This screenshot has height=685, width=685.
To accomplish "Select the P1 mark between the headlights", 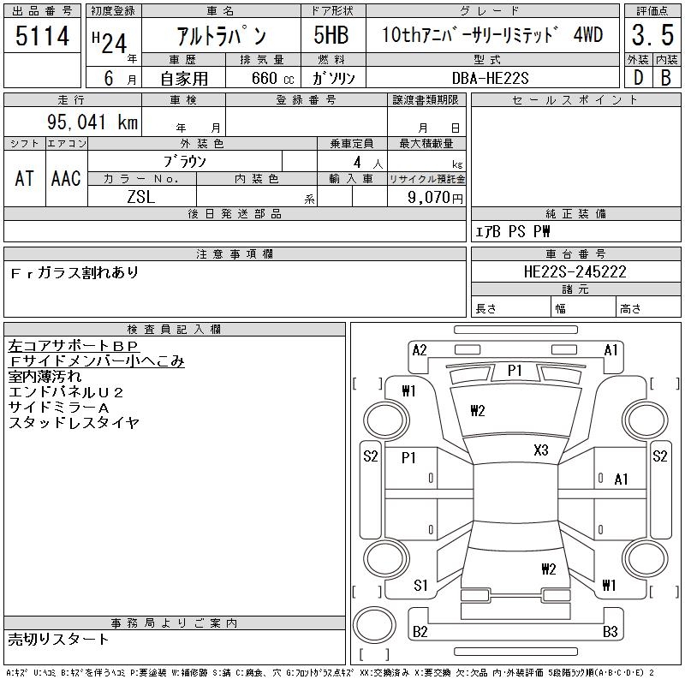I will pyautogui.click(x=515, y=371).
